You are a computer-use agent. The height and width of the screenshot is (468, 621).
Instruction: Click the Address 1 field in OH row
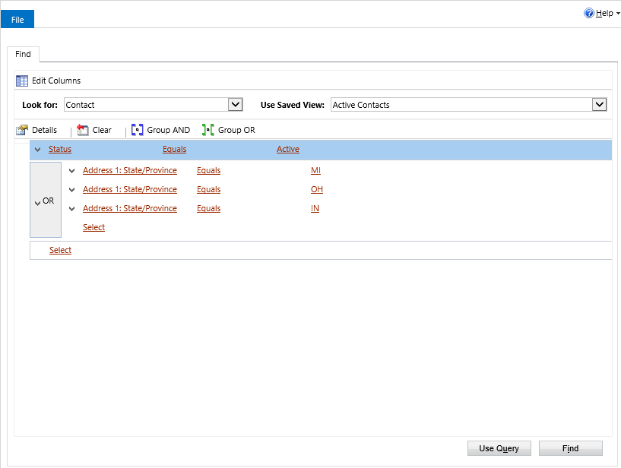(x=130, y=190)
